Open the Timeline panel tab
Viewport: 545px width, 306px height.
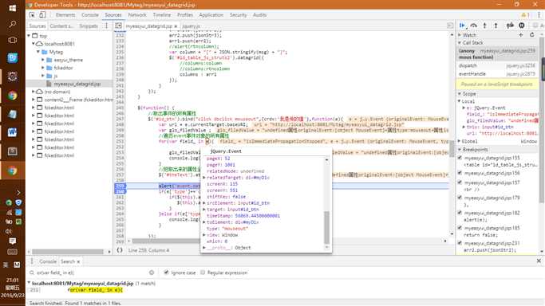162,15
